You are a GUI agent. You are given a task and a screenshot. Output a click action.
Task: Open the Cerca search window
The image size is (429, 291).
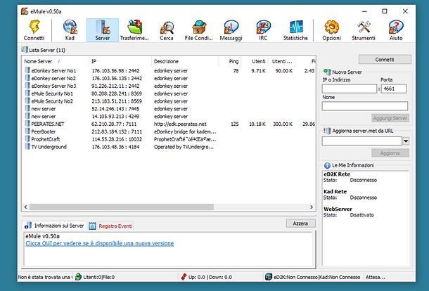point(167,30)
